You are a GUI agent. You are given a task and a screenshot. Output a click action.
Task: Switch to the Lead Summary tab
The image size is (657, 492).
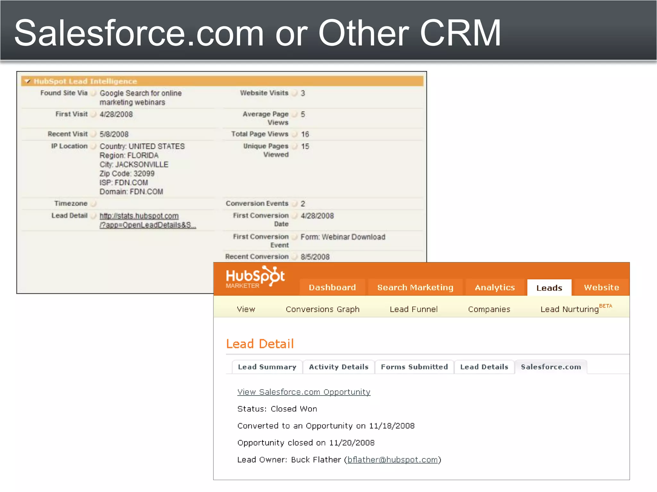[267, 367]
